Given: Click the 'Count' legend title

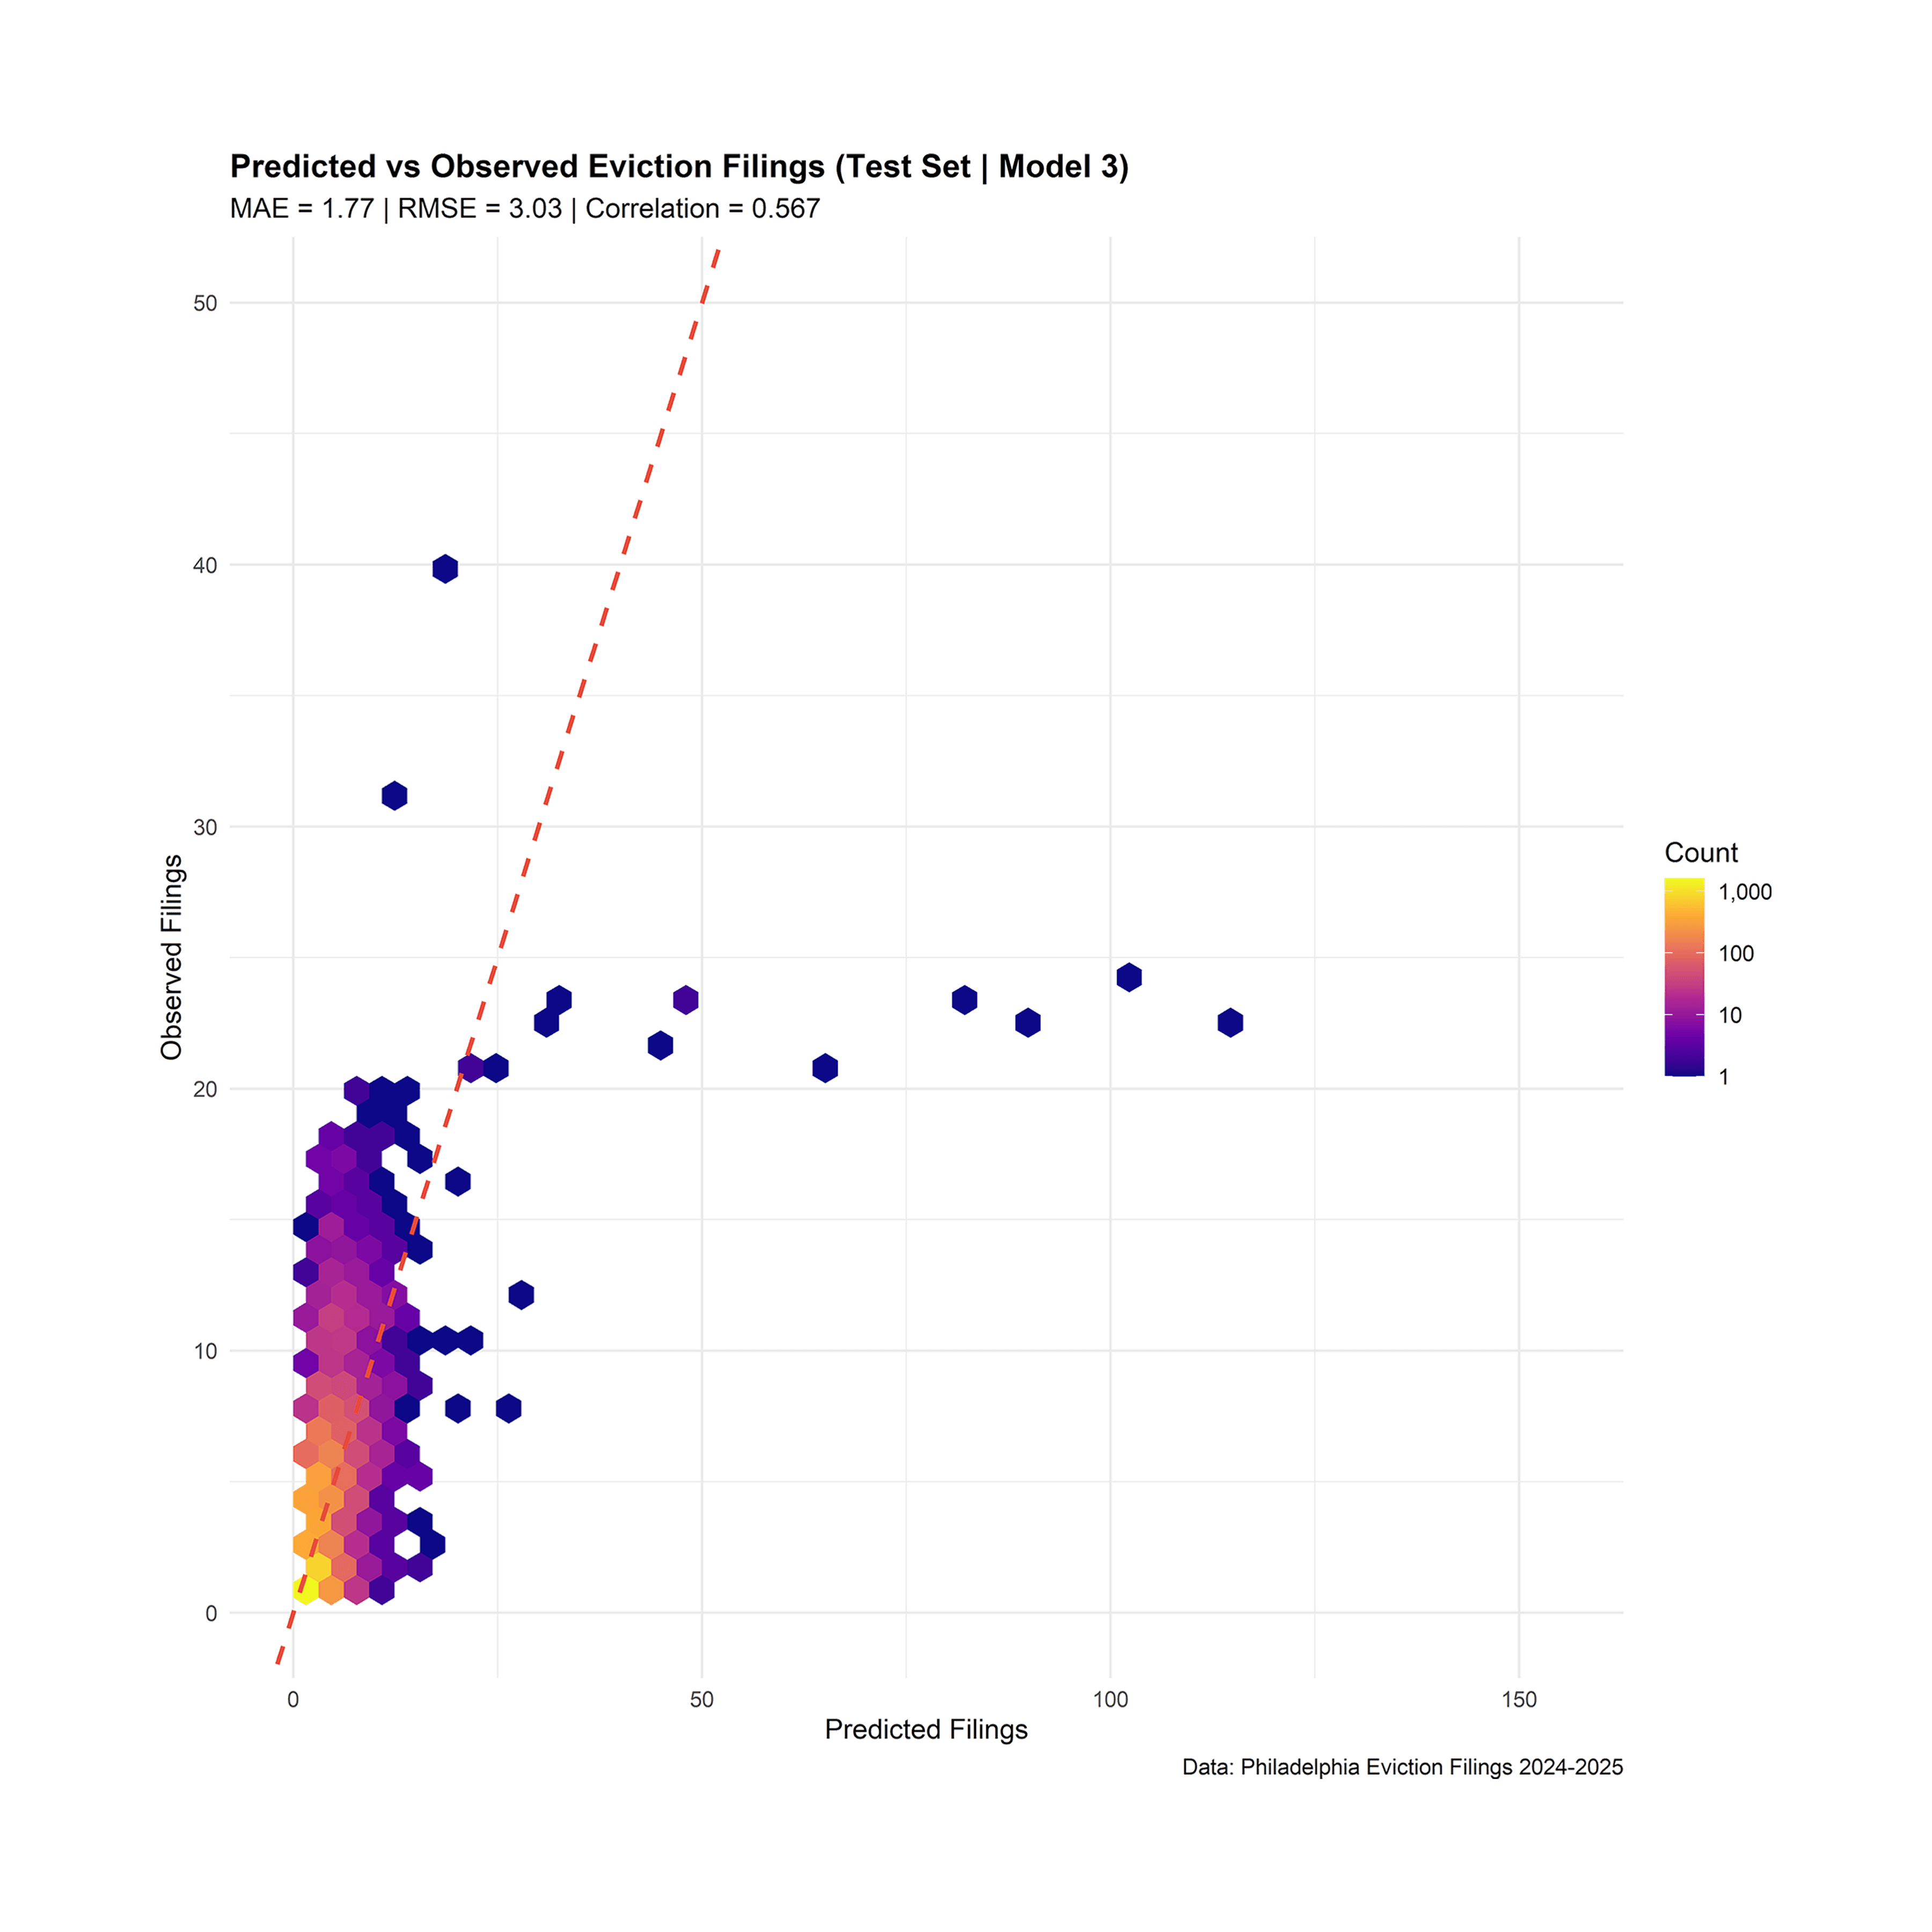Looking at the screenshot, I should click(1701, 853).
